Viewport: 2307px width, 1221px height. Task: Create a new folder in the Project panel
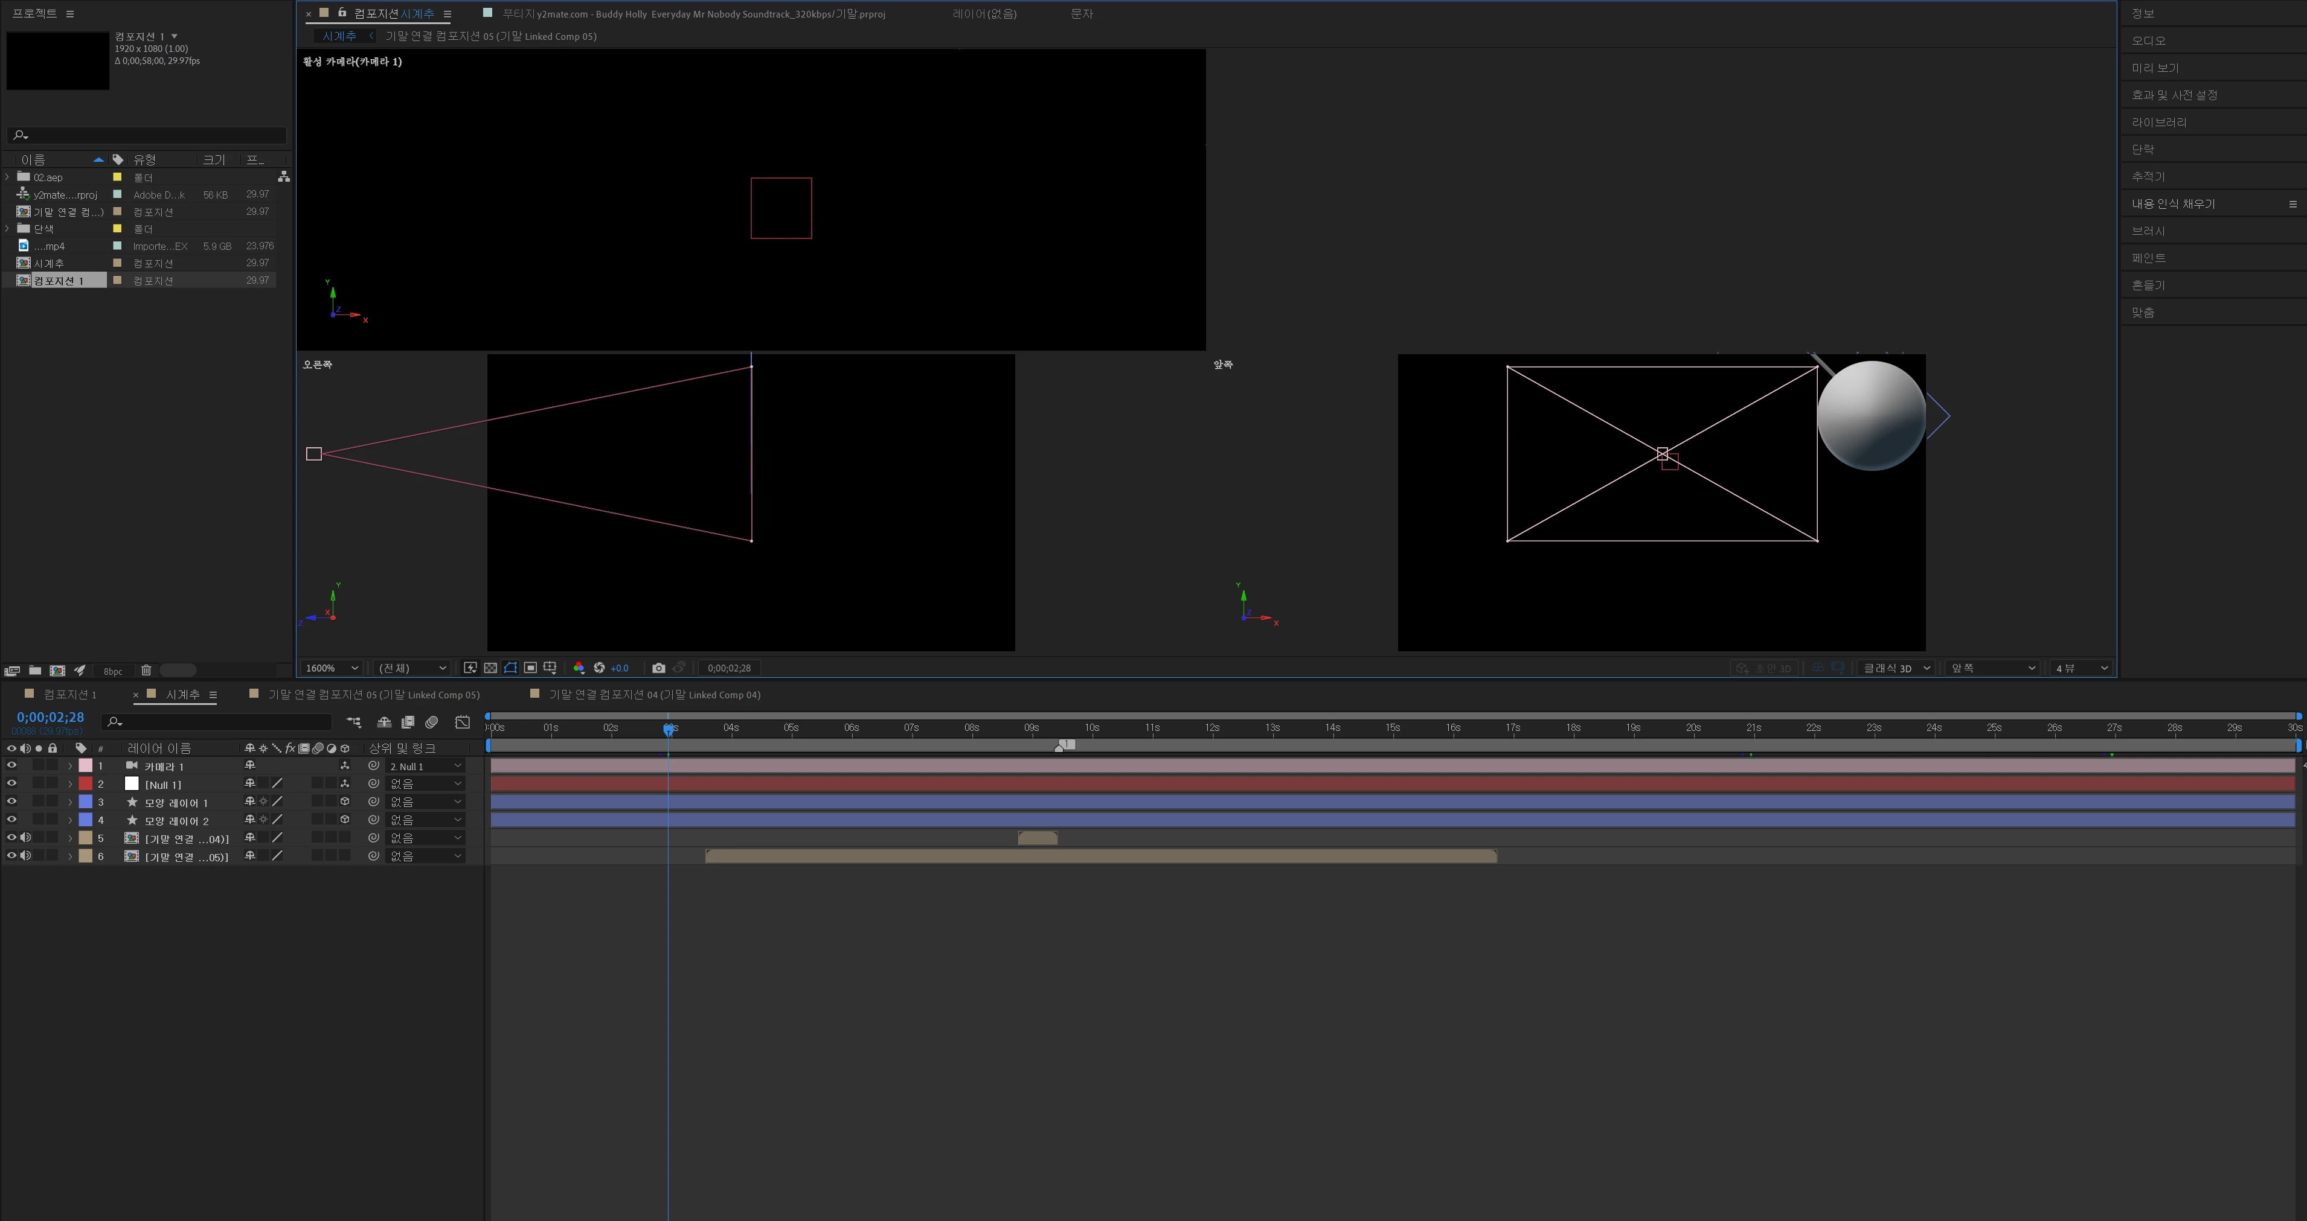pos(35,671)
